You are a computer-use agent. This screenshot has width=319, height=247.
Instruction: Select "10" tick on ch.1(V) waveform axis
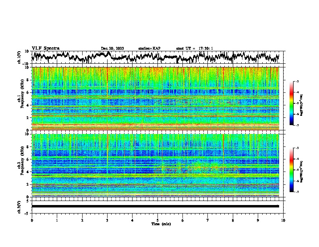pos(27,51)
